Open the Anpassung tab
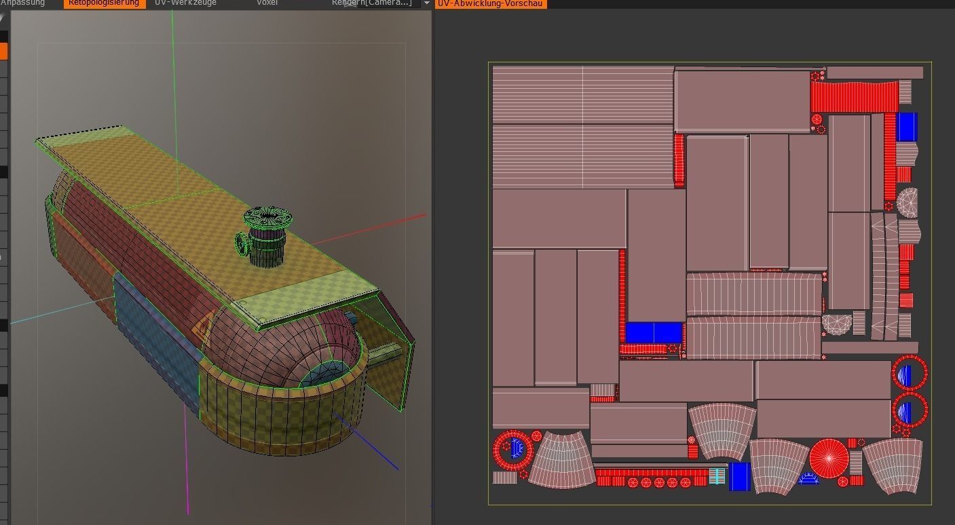 22,3
